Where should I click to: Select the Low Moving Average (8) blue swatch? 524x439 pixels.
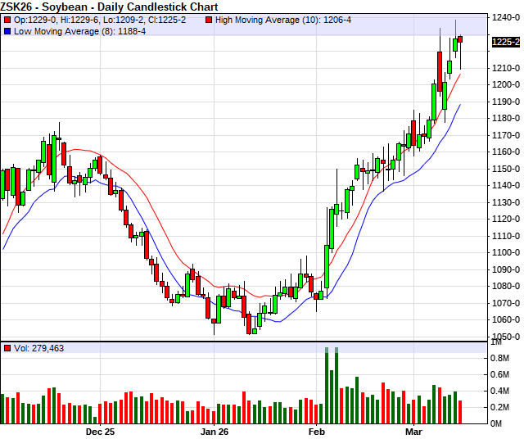[7, 30]
